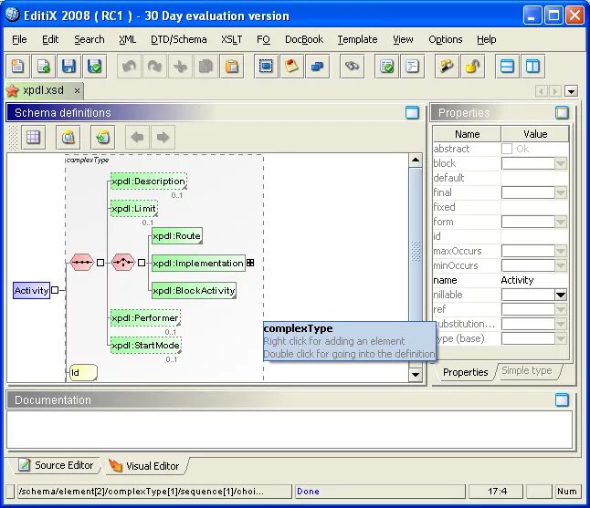Click the green arrow import icon in Schema toolbar
Screen dimensions: 590x508
102,137
